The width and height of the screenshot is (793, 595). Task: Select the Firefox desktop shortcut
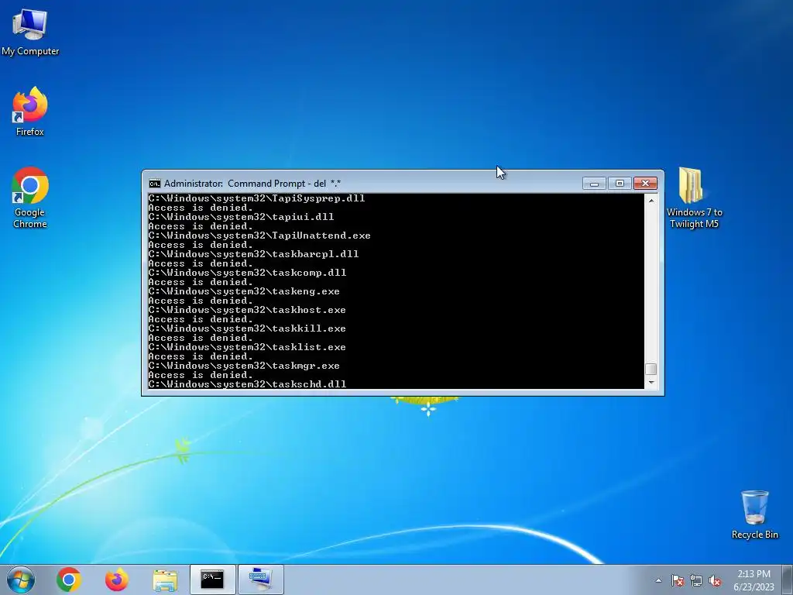(x=30, y=112)
